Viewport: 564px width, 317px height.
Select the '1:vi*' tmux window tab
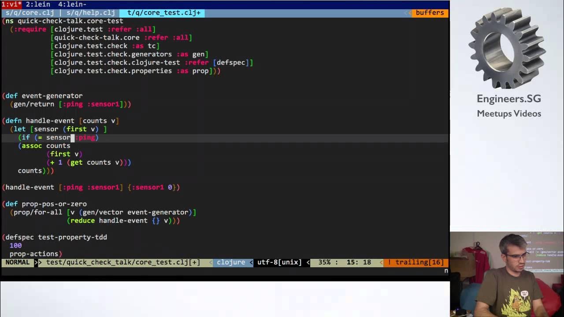[11, 4]
